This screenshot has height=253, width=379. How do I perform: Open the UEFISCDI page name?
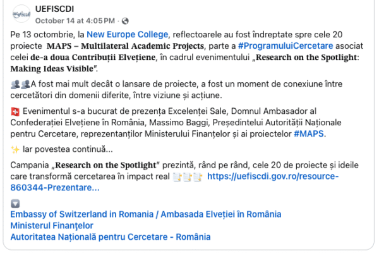(54, 9)
